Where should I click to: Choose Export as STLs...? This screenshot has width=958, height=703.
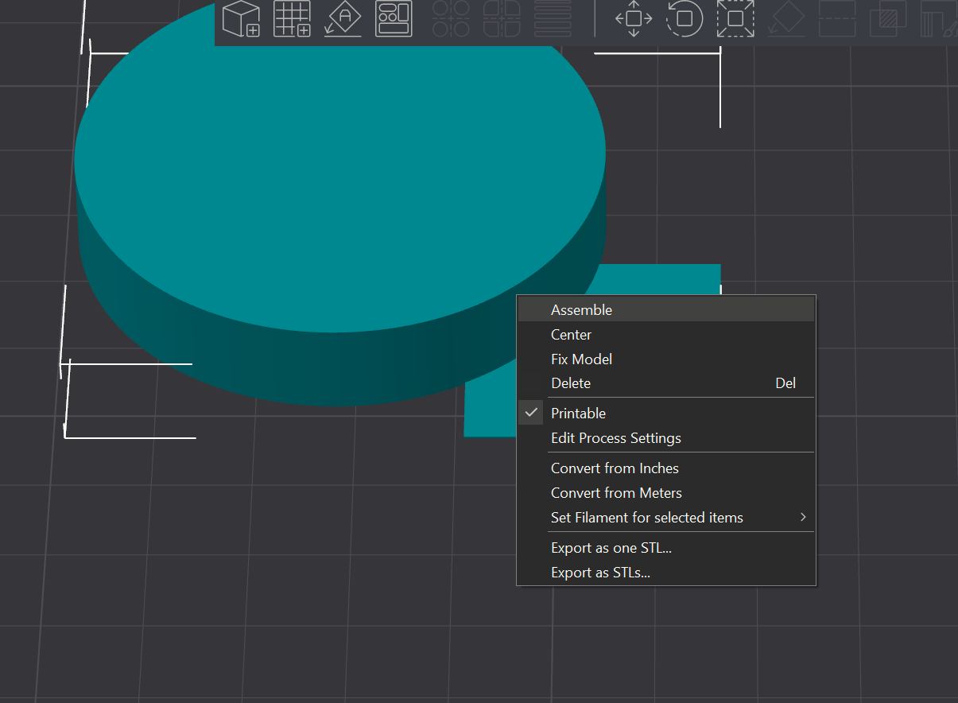tap(666, 573)
